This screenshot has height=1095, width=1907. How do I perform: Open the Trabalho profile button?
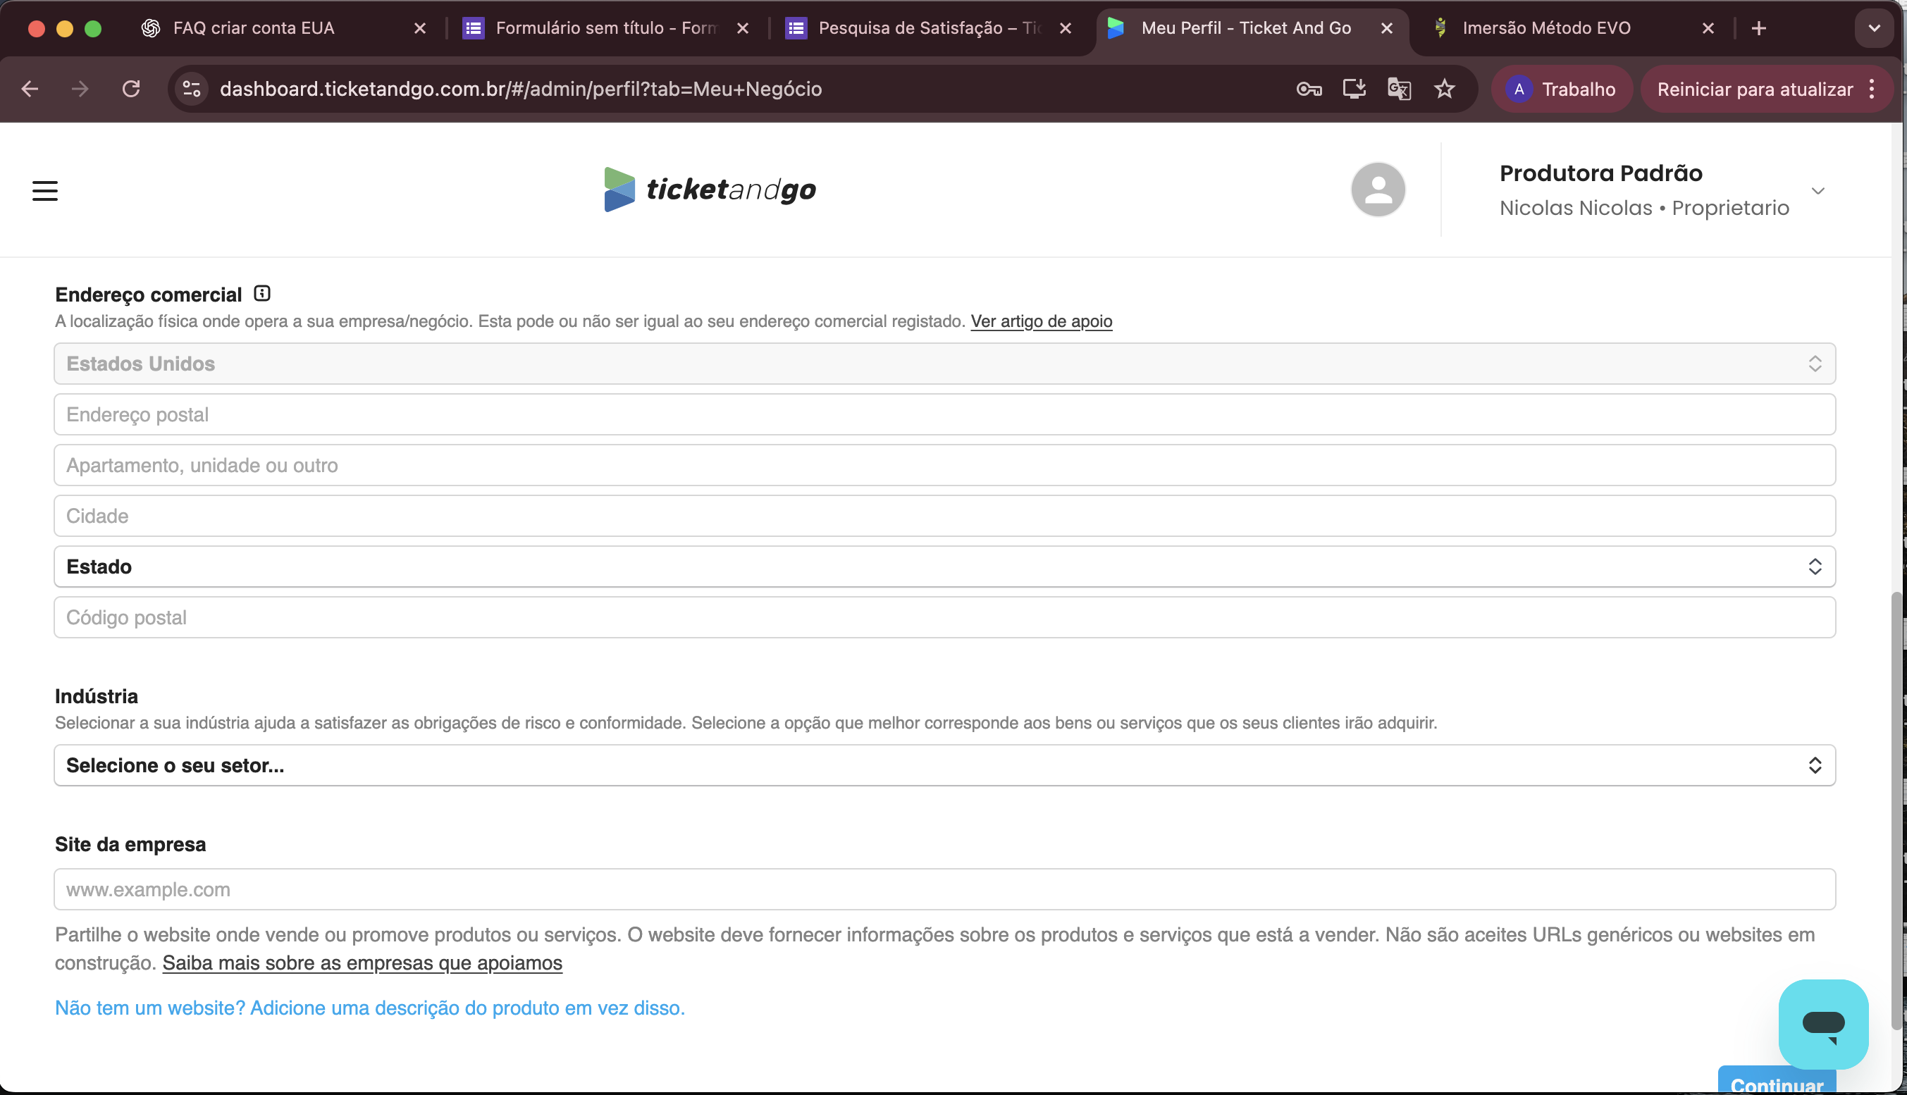point(1562,89)
